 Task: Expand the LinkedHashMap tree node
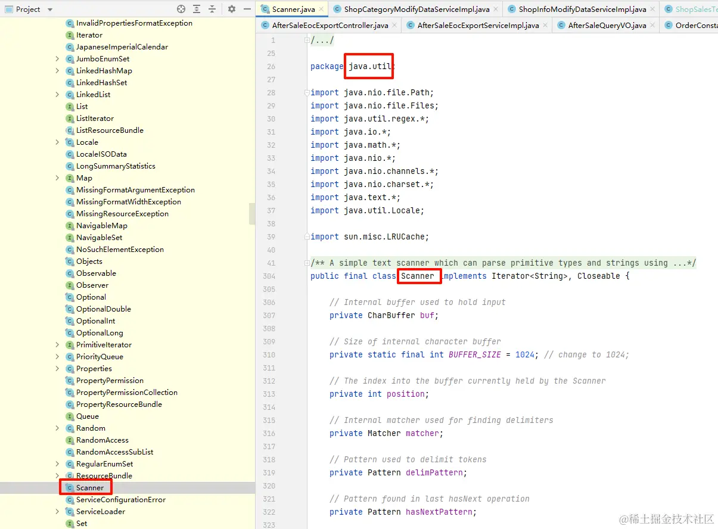click(x=57, y=71)
